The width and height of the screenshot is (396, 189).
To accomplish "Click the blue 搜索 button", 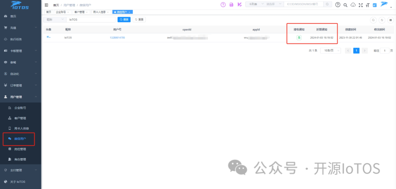I will coord(124,19).
